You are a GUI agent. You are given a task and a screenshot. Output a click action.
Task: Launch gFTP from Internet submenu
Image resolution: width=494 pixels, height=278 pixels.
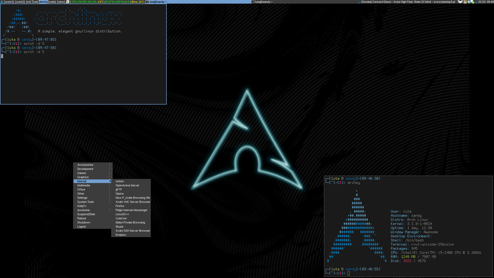[x=131, y=189]
